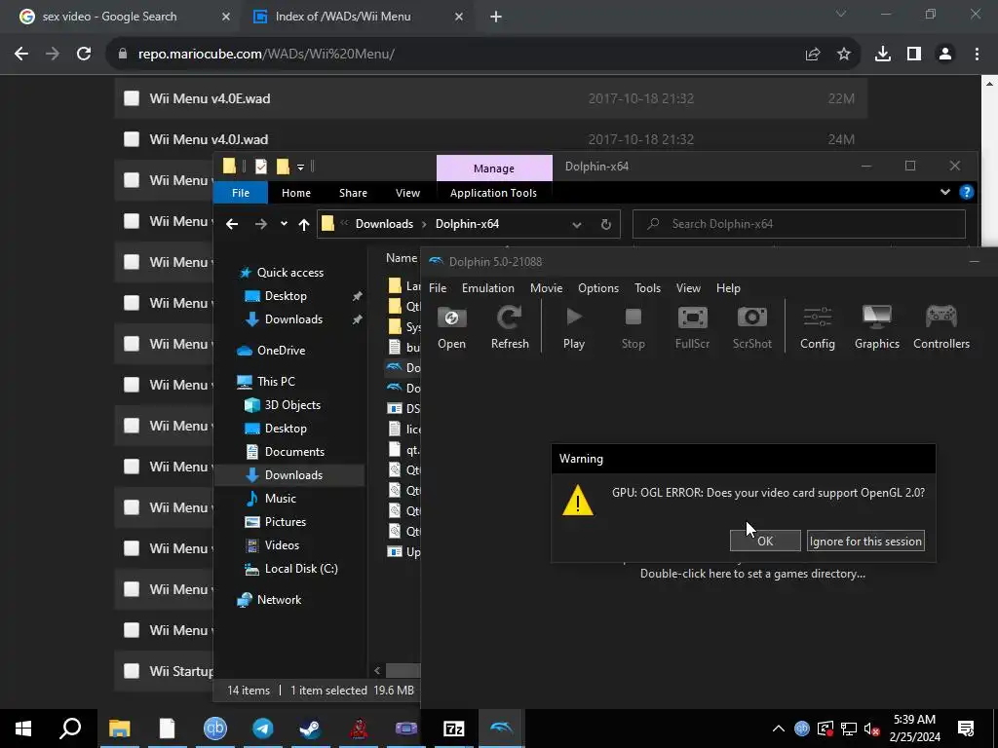Viewport: 998px width, 748px height.
Task: Open Wii Menu v4.0J.wad link
Action: pyautogui.click(x=209, y=139)
